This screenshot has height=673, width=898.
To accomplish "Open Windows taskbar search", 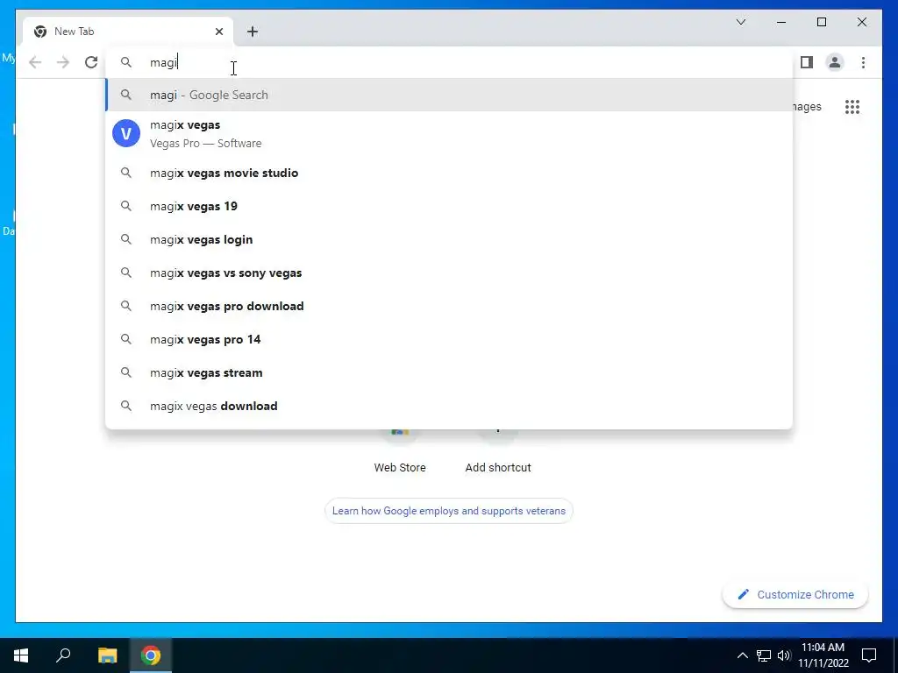I will [63, 655].
